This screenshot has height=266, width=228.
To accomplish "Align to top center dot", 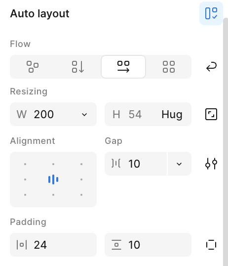I will click(53, 164).
